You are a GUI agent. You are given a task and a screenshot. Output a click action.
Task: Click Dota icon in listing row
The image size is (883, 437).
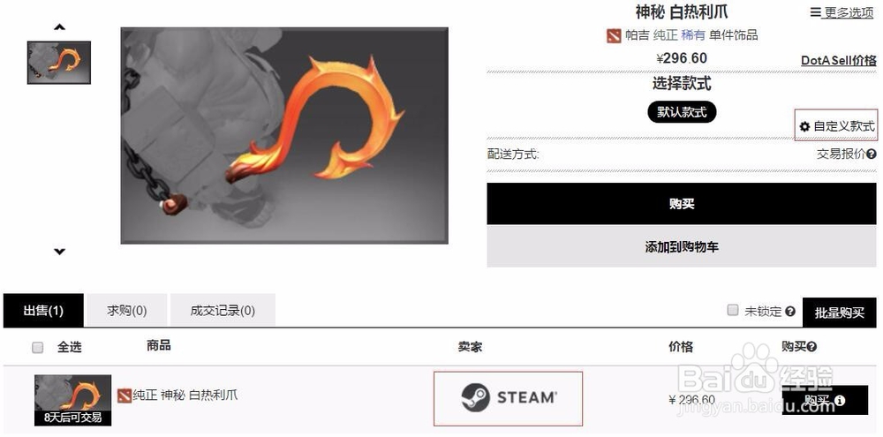pos(125,396)
